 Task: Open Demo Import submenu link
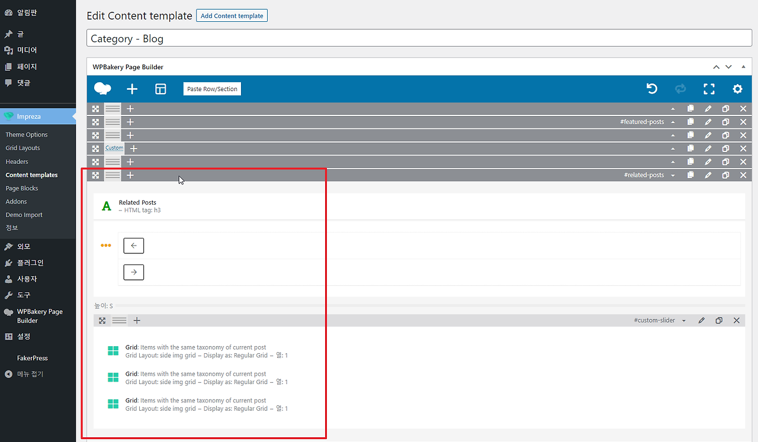pos(24,215)
